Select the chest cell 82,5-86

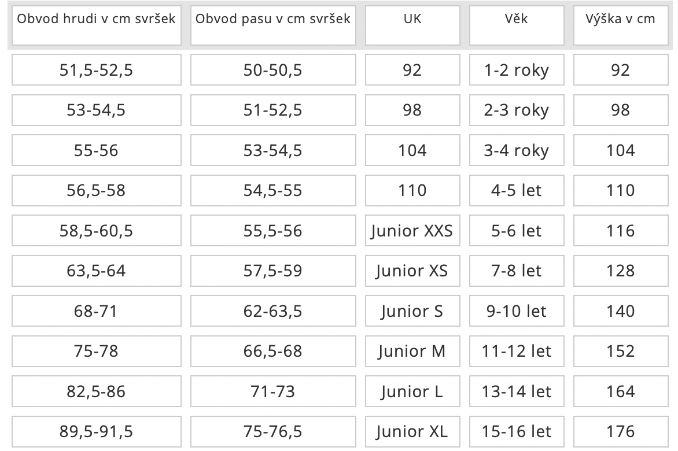coord(97,391)
